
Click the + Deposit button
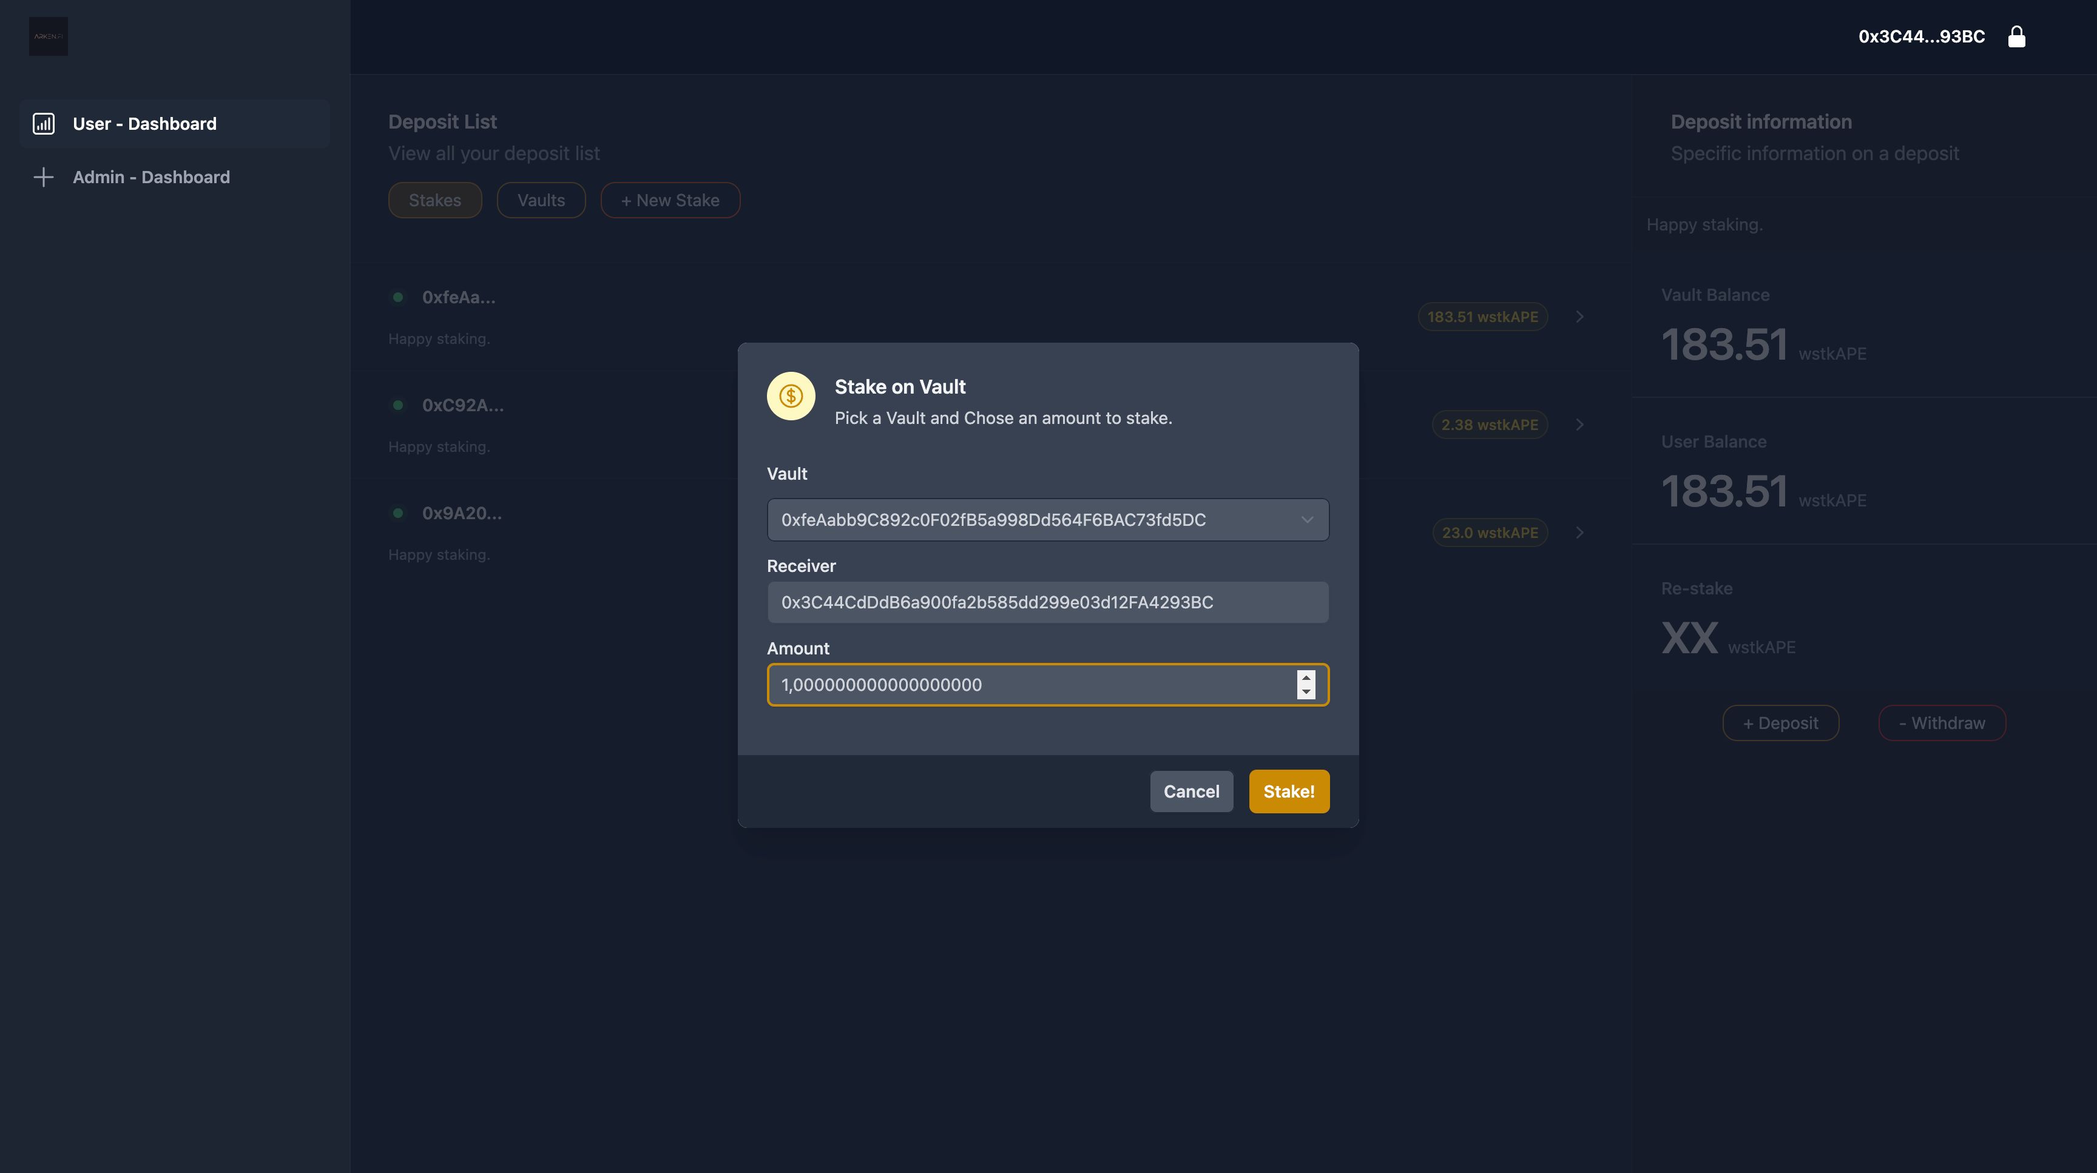[x=1780, y=723]
